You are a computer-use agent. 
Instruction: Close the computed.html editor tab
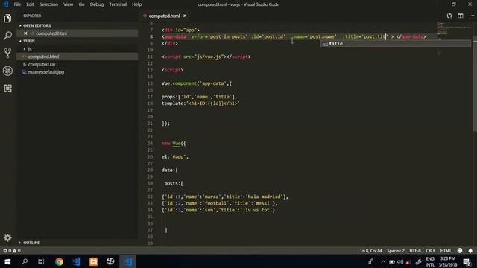coord(185,16)
